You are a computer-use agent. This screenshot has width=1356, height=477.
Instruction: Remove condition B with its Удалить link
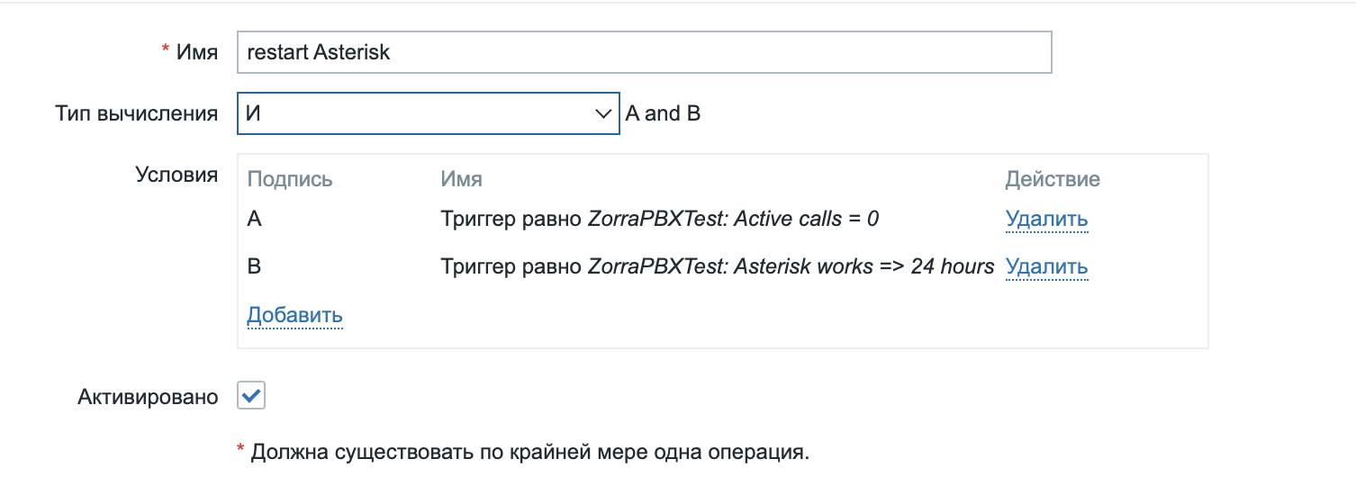pyautogui.click(x=1046, y=266)
